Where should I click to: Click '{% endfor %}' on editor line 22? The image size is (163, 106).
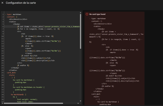click(x=23, y=65)
